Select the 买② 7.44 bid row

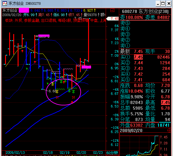tap(145, 63)
